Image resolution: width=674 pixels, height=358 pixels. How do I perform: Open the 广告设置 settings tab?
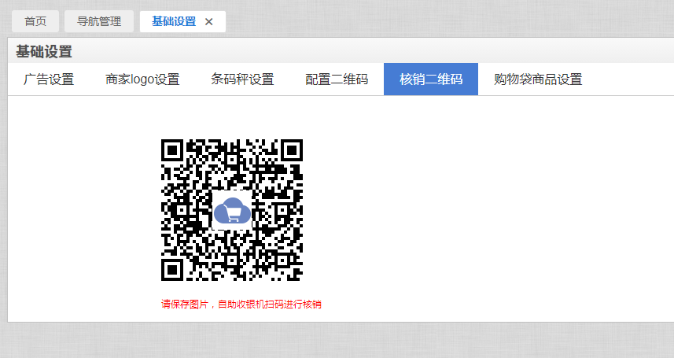click(x=49, y=79)
